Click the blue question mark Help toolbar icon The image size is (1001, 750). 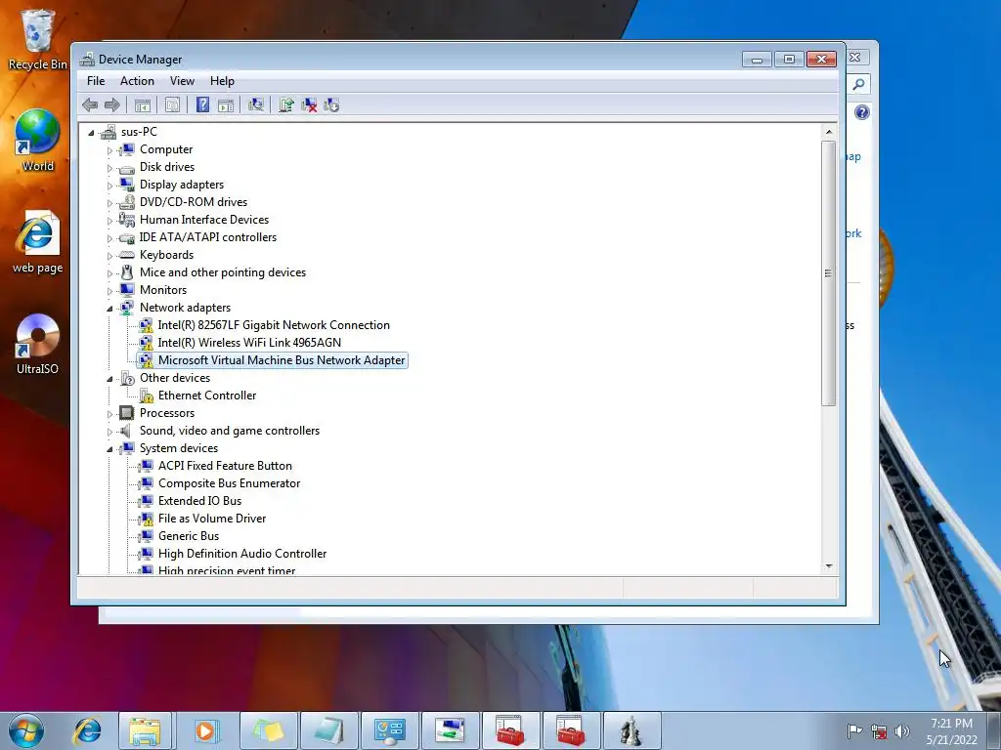(x=202, y=105)
